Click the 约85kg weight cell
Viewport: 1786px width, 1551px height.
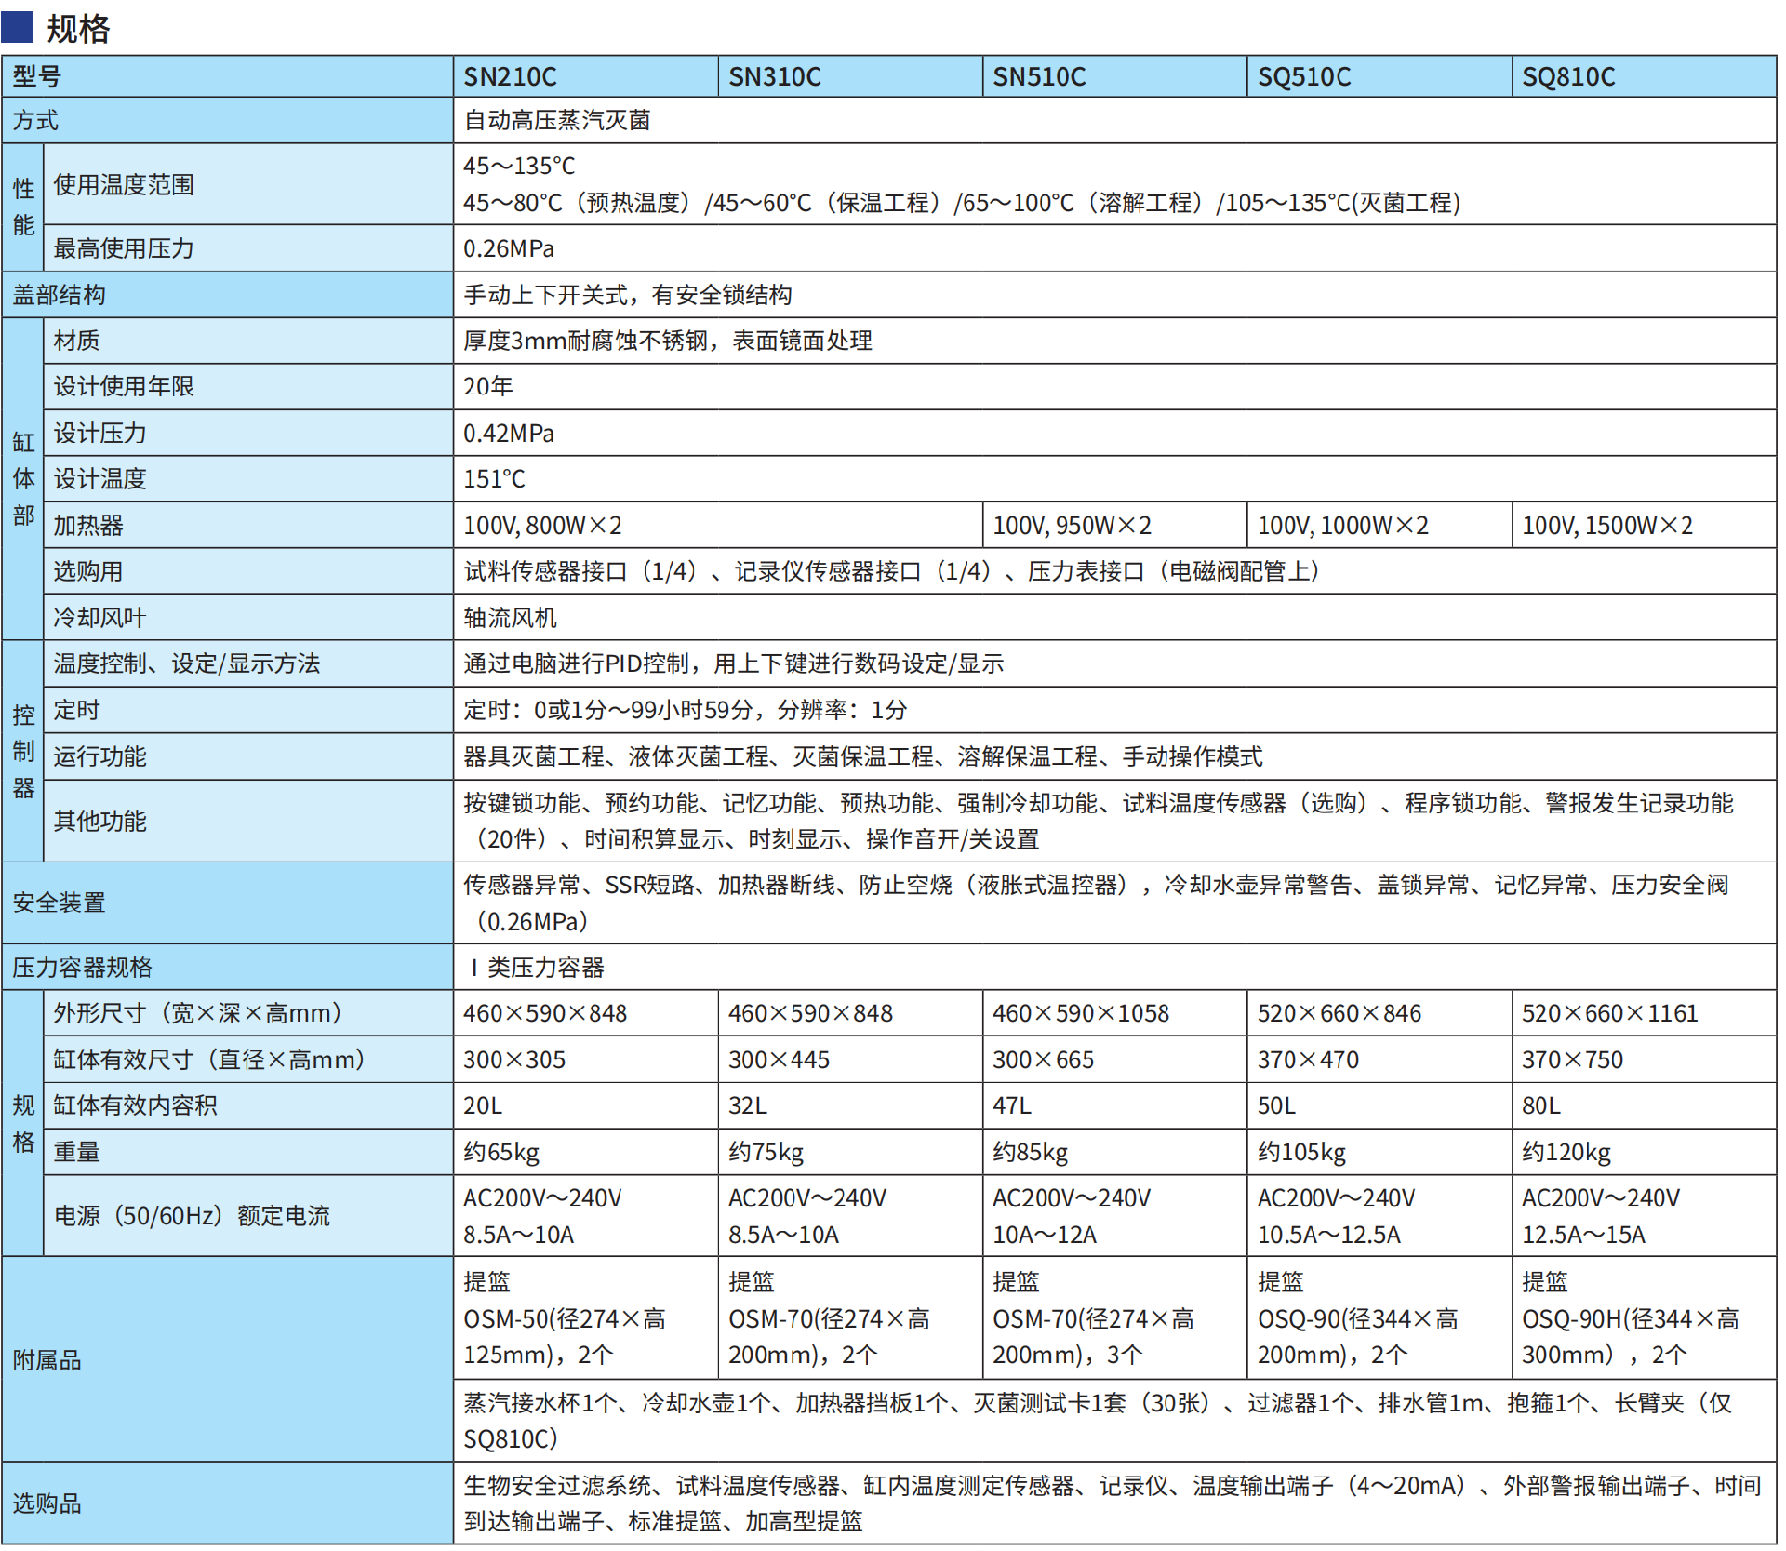click(1114, 1152)
